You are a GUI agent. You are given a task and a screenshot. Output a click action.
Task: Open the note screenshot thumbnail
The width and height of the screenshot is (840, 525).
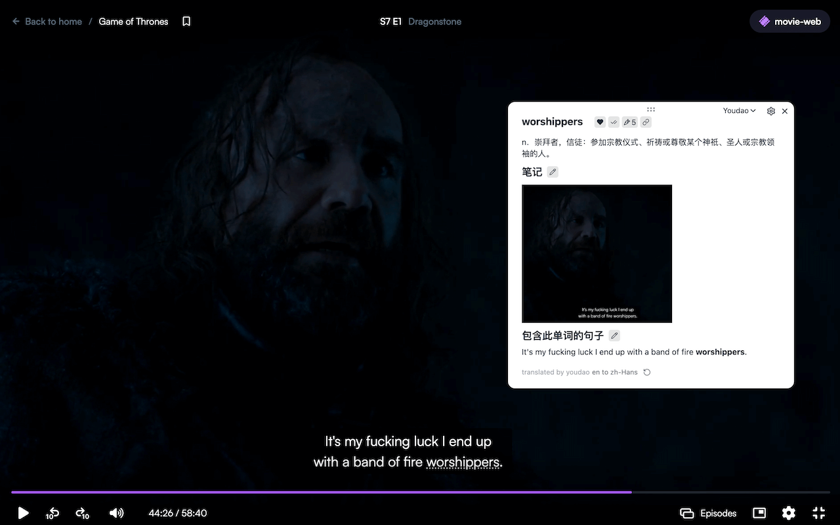(x=597, y=253)
